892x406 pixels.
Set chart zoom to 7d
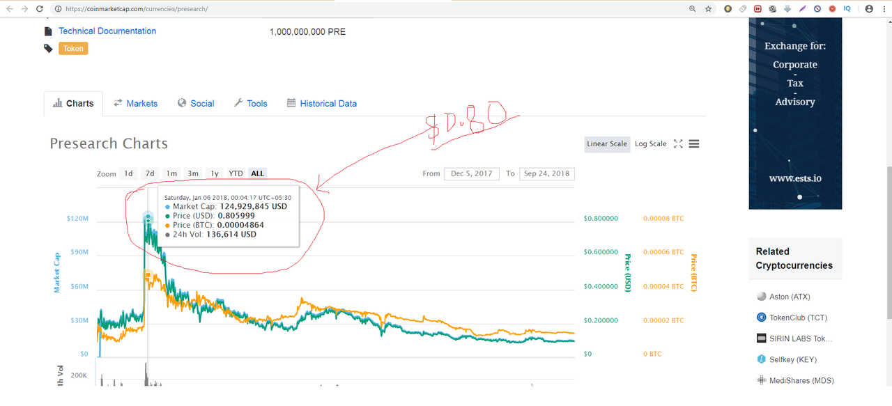point(150,173)
